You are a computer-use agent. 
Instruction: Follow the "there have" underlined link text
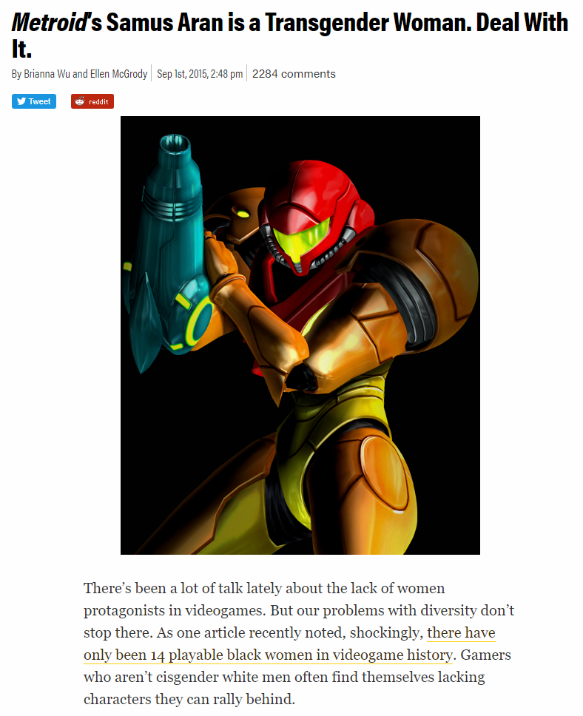coord(461,632)
